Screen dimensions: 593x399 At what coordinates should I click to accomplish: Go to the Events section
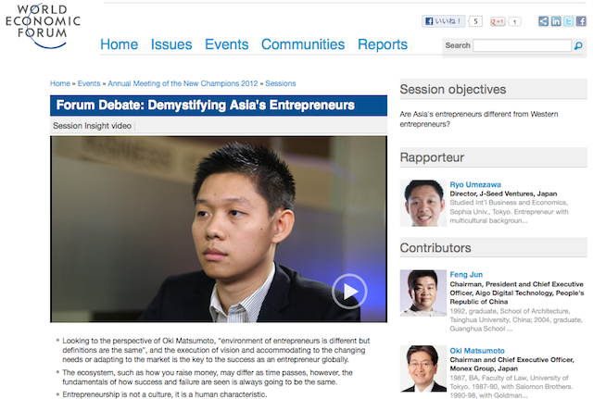point(226,44)
